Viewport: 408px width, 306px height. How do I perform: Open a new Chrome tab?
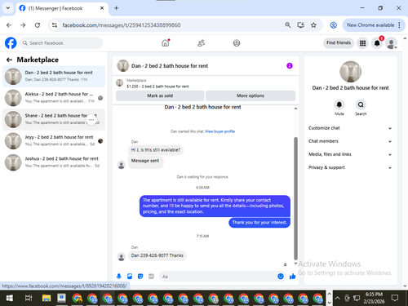(x=116, y=8)
